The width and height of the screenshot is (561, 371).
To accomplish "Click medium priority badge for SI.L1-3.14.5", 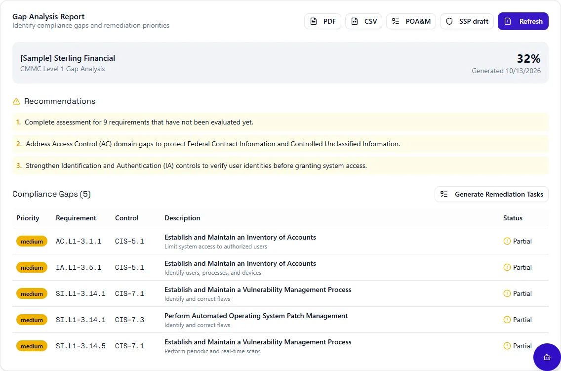I will [32, 346].
